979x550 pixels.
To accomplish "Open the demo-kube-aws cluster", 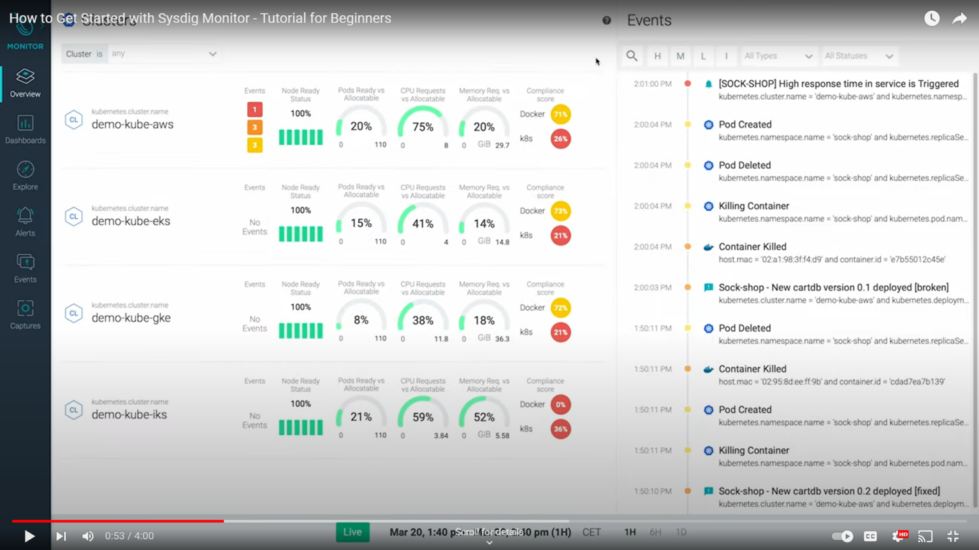I will (x=132, y=124).
